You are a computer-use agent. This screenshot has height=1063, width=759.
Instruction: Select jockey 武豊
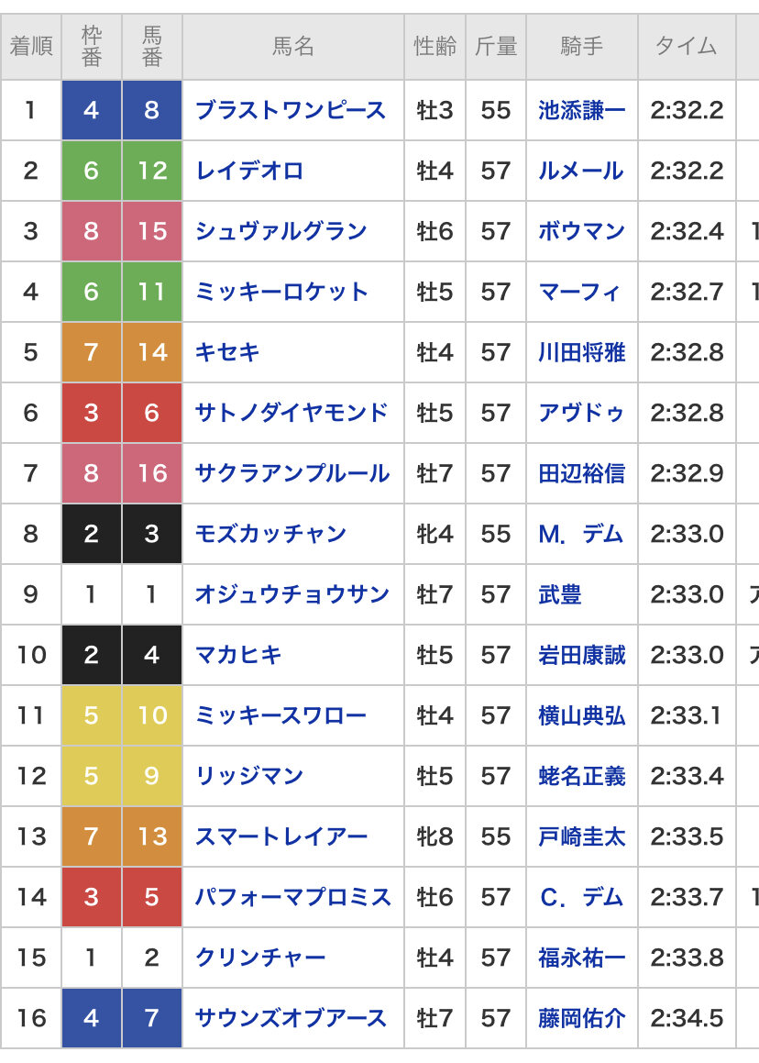[560, 594]
